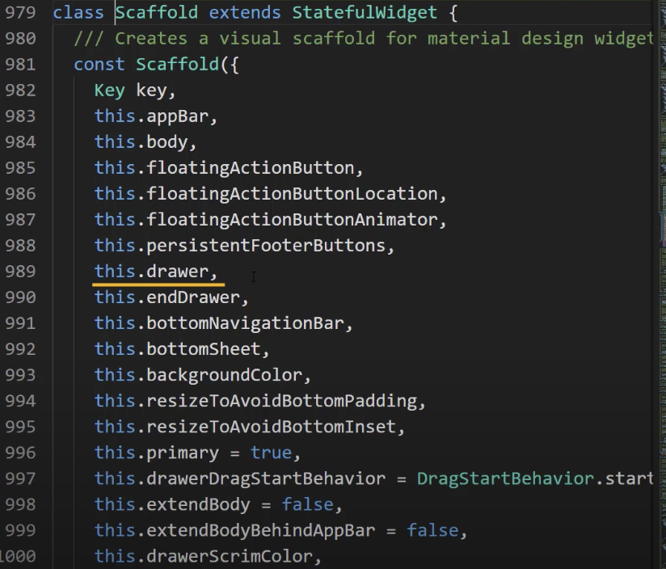This screenshot has width=666, height=569.
Task: Click line number 979 in the gutter
Action: [x=20, y=13]
